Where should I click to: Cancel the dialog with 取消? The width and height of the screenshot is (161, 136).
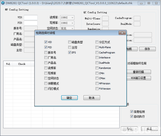pos(92,98)
